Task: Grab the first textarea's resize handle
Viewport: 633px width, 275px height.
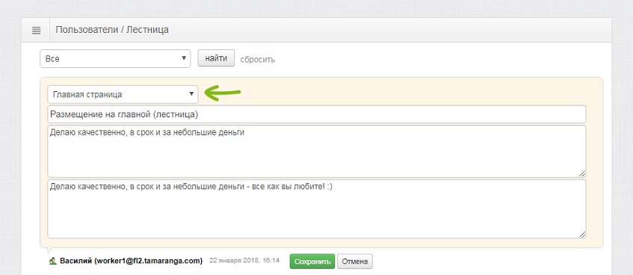Action: (x=581, y=173)
